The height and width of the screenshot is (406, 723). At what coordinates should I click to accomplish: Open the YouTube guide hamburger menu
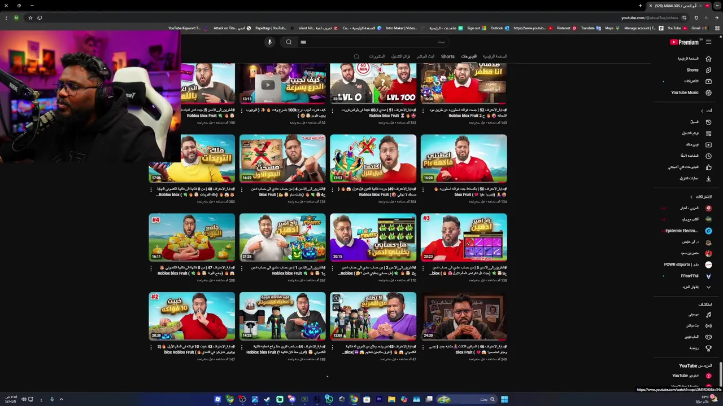click(708, 42)
